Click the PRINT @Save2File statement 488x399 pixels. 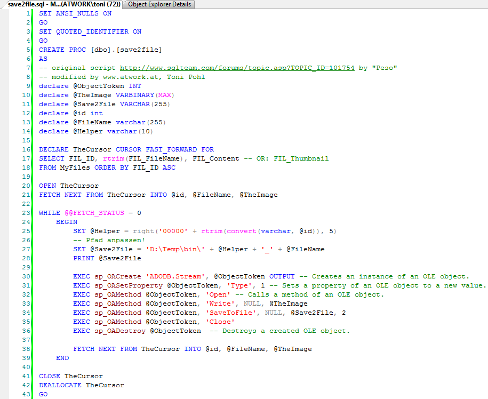click(x=107, y=258)
